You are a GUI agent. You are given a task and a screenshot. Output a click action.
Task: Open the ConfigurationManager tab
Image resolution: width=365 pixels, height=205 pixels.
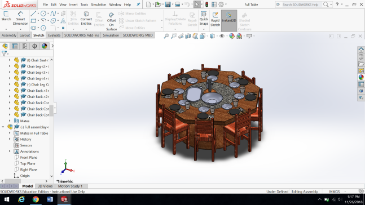[x=24, y=46]
